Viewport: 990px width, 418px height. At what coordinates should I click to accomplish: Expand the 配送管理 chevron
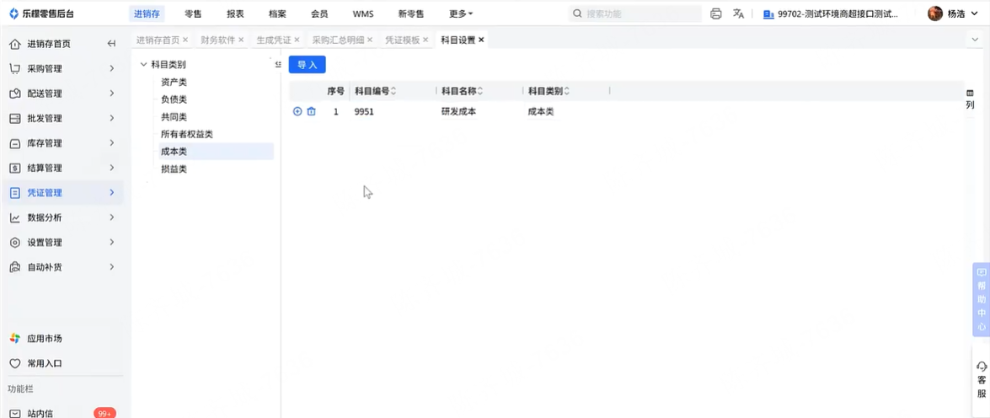click(112, 94)
